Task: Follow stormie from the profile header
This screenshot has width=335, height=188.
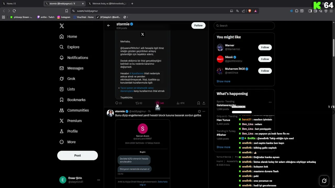Action: [x=198, y=25]
